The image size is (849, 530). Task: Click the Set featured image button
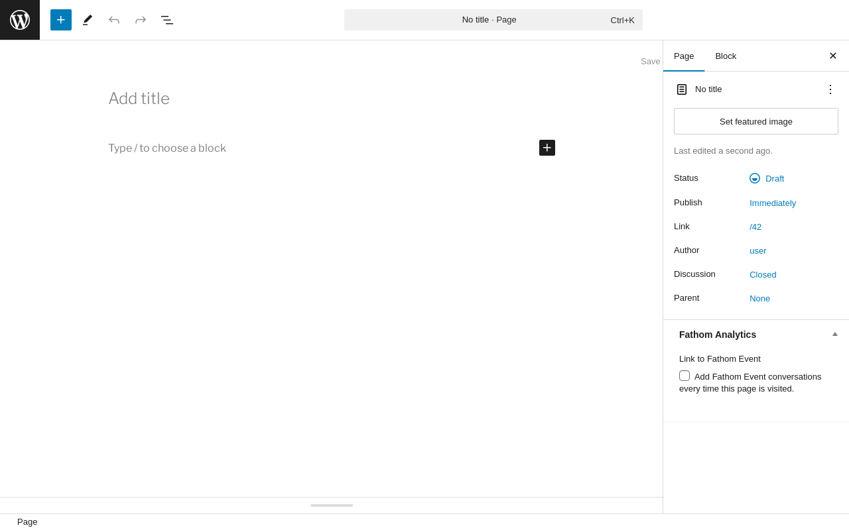pos(756,121)
